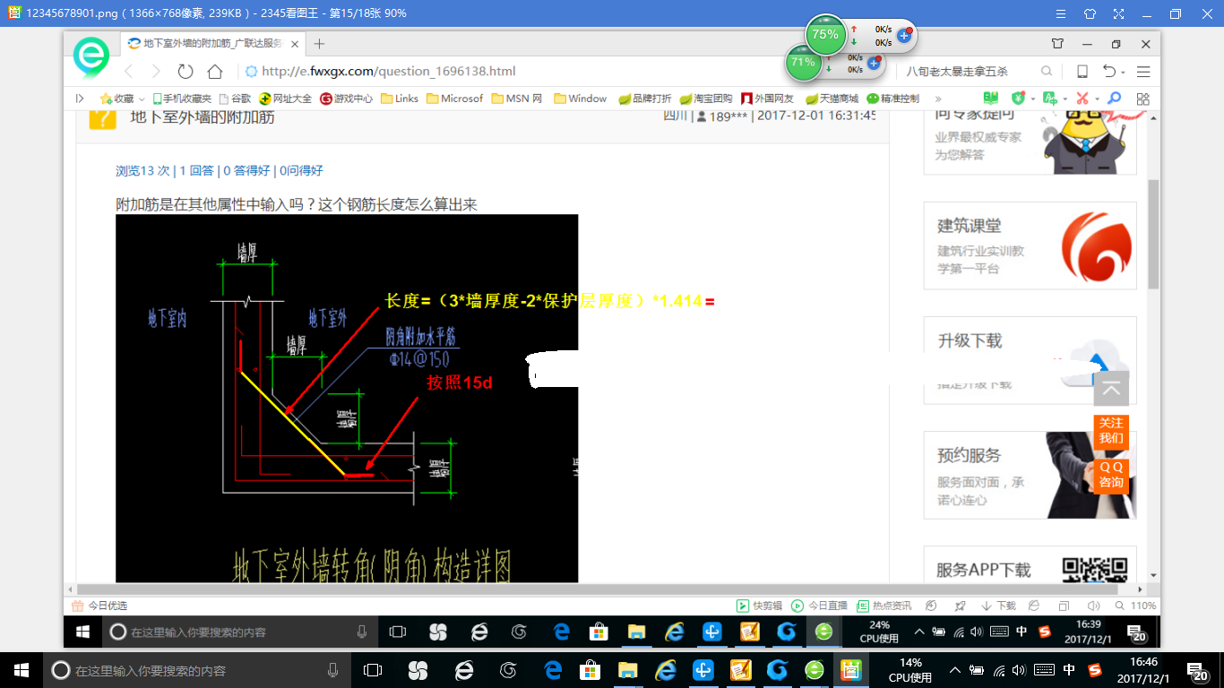Click the green book extension icon
Screen dimensions: 1224x688
pyautogui.click(x=990, y=98)
